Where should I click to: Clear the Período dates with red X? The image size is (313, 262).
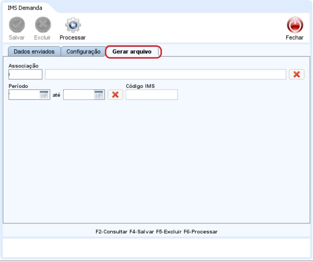[115, 95]
